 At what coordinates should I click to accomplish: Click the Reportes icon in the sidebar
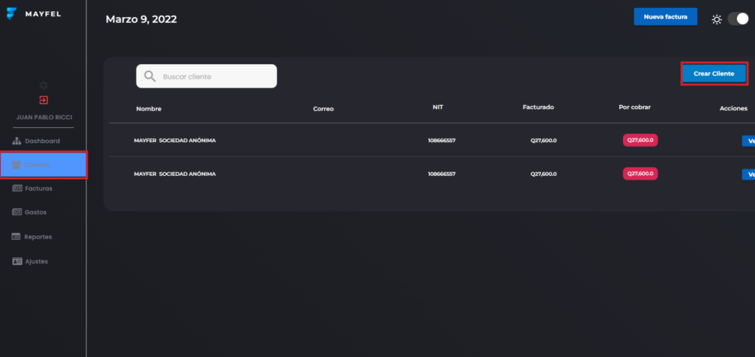17,237
